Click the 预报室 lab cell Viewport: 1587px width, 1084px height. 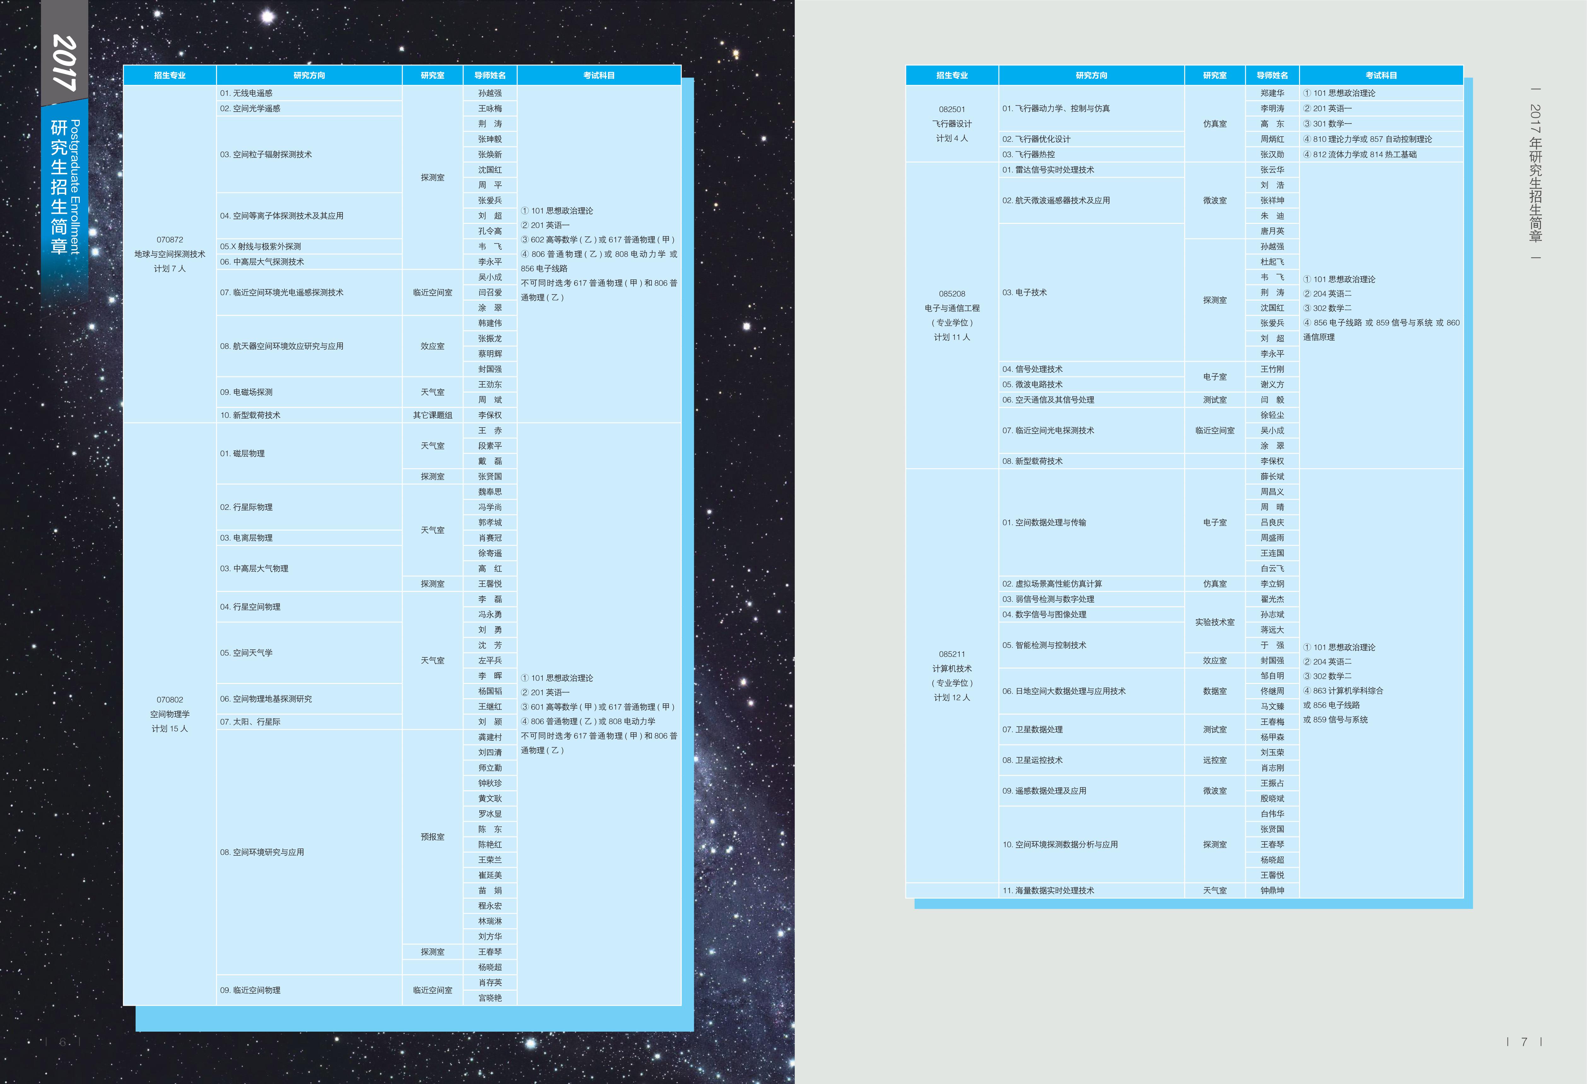pos(432,837)
